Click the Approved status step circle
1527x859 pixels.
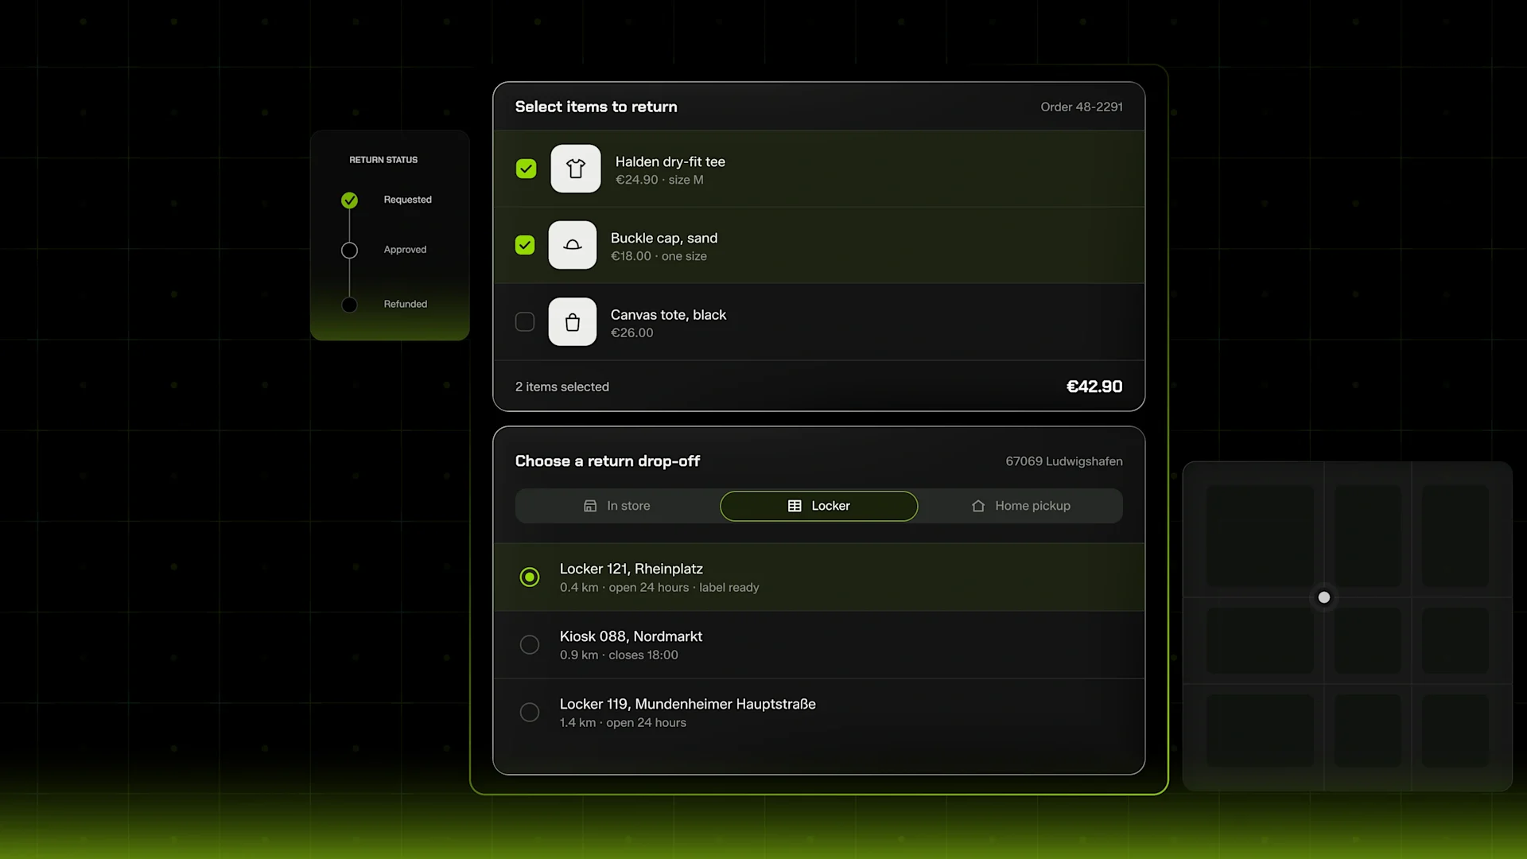click(349, 251)
